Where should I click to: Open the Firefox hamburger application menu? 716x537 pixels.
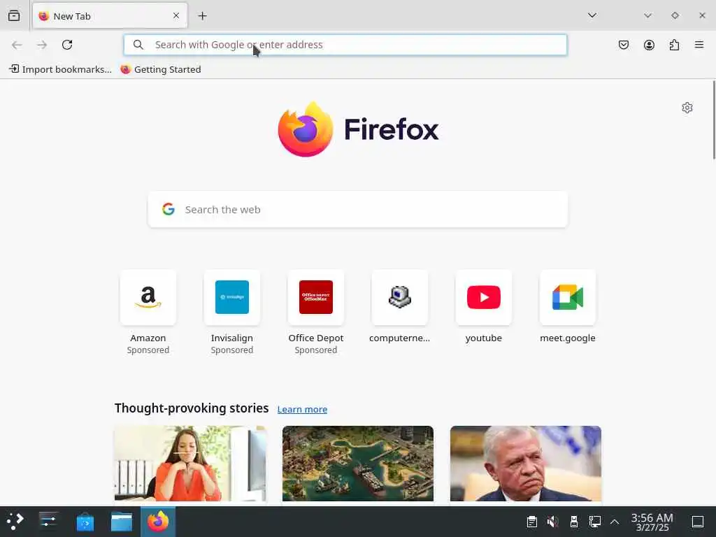coord(699,45)
